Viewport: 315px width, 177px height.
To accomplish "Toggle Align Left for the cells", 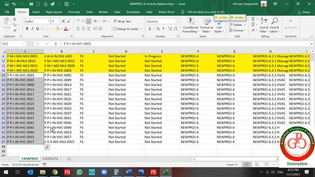I will [x=78, y=29].
